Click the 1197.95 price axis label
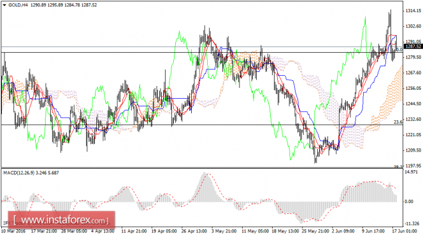 (413, 166)
